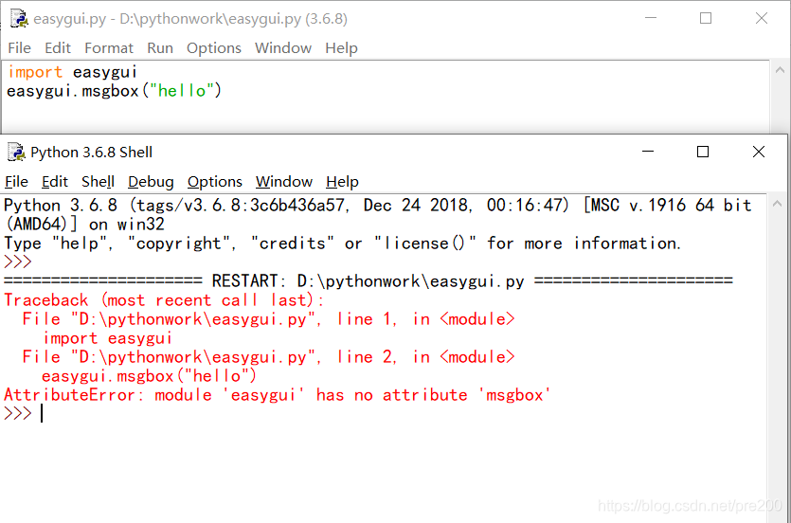Click the 'Traceback (most recent call last):' line
The height and width of the screenshot is (523, 791).
click(x=164, y=300)
